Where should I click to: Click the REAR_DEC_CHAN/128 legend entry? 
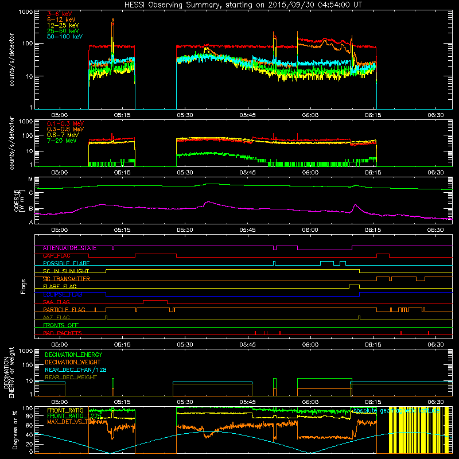tap(76, 370)
